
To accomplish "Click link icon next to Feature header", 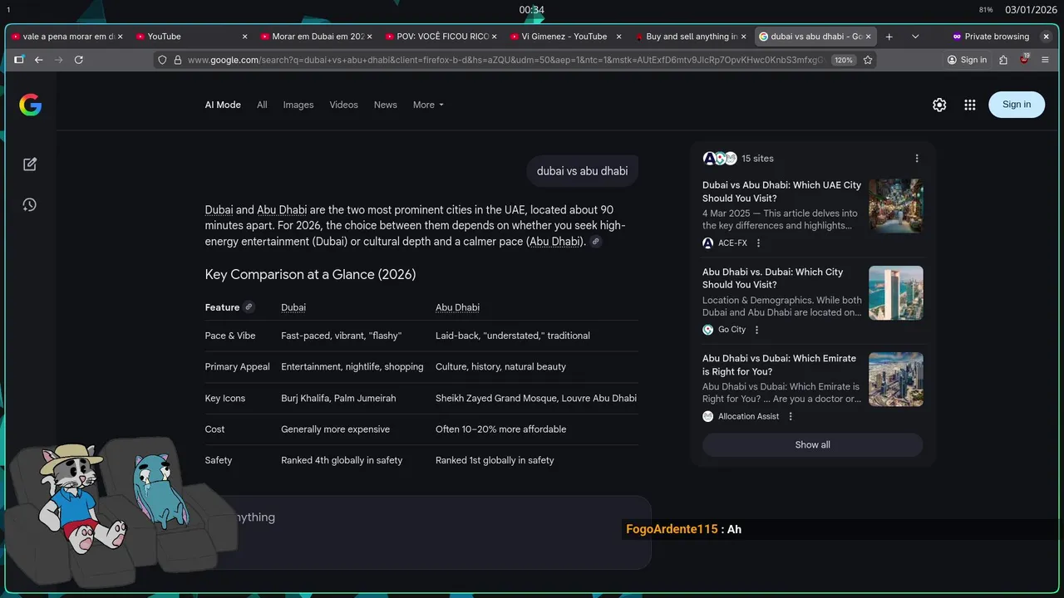I will pos(249,306).
